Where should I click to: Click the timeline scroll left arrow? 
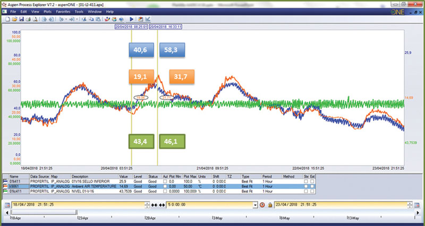(x=7, y=212)
